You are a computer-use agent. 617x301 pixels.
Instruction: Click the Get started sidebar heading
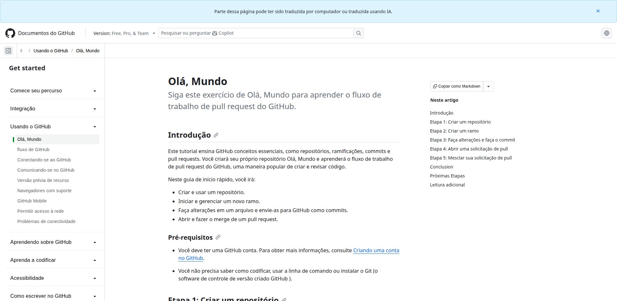pyautogui.click(x=27, y=68)
